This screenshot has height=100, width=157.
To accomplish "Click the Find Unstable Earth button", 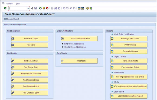I will [30, 93].
